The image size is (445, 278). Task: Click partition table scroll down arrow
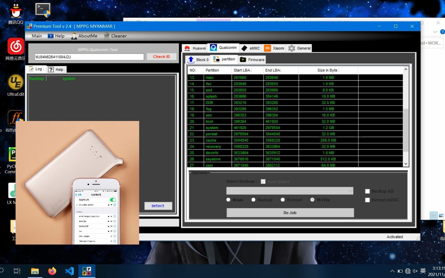point(406,164)
